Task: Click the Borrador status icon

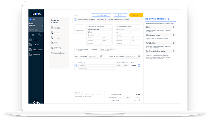Action: 52,28
